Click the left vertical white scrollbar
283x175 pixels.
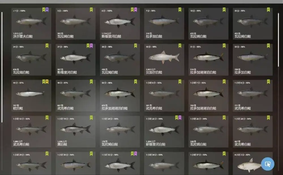[2, 67]
